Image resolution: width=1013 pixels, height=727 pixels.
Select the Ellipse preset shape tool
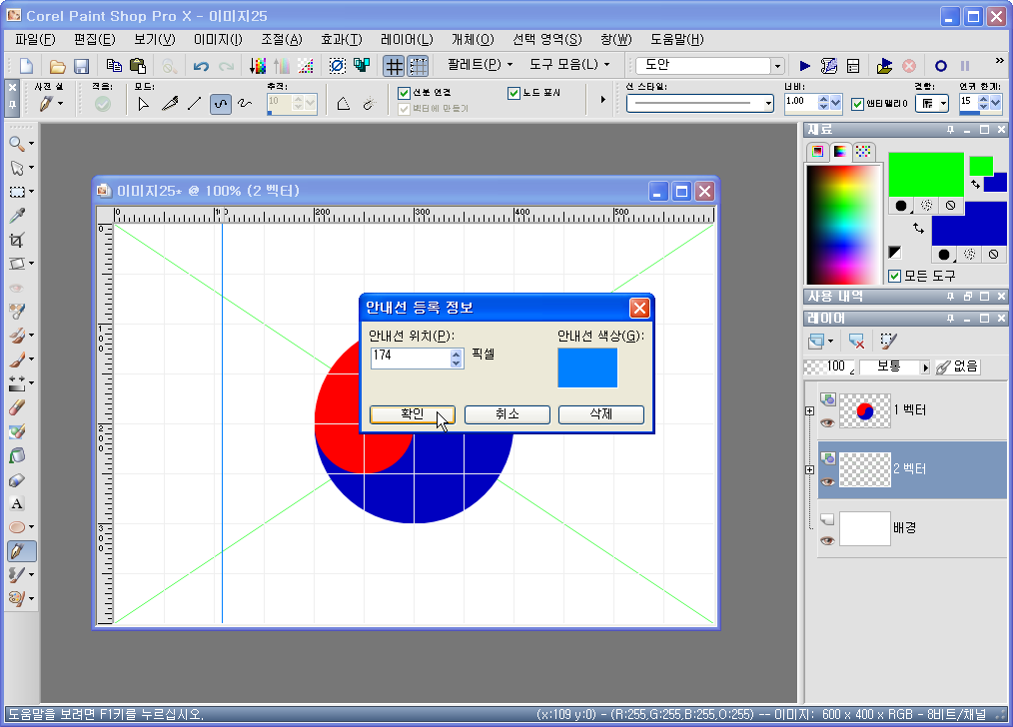click(17, 527)
